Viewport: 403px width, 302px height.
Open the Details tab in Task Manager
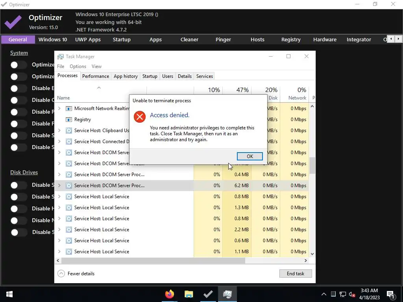pyautogui.click(x=185, y=76)
